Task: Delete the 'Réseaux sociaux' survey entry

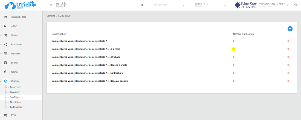Action: (288, 81)
